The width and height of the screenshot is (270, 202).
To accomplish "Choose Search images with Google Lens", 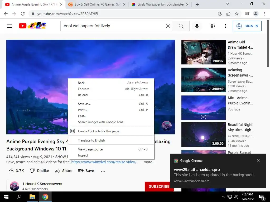I will pyautogui.click(x=111, y=122).
